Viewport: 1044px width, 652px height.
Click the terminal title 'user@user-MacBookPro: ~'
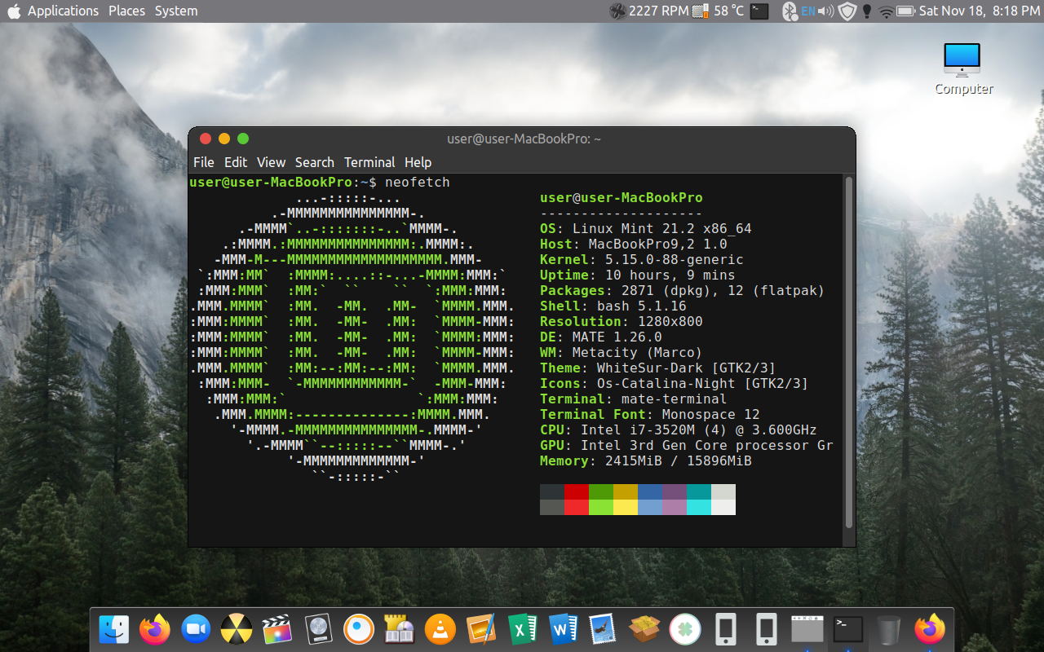(x=524, y=139)
